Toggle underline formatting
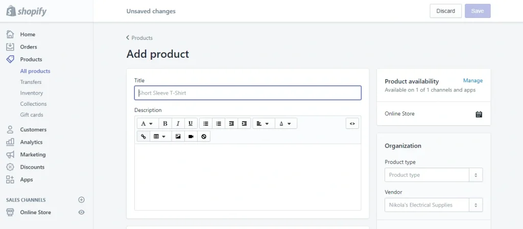 [191, 124]
